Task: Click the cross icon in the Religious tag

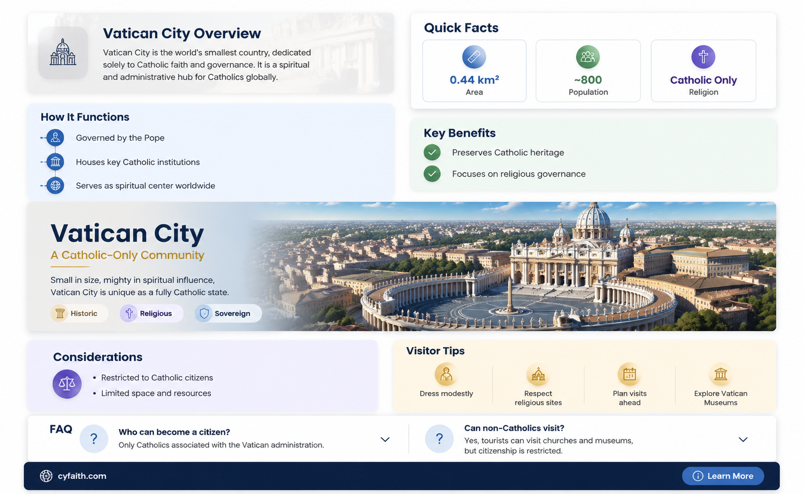Action: click(x=129, y=313)
